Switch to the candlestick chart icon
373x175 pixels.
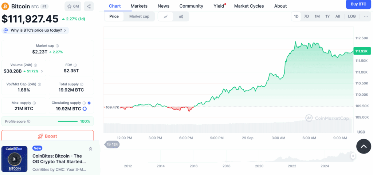(x=181, y=16)
